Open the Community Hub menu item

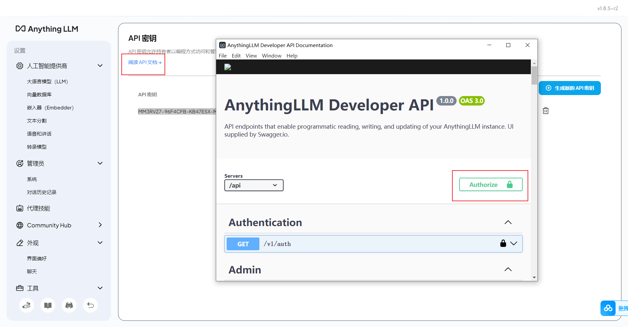(x=49, y=225)
